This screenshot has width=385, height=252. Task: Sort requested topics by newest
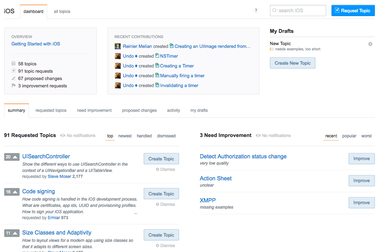125,136
